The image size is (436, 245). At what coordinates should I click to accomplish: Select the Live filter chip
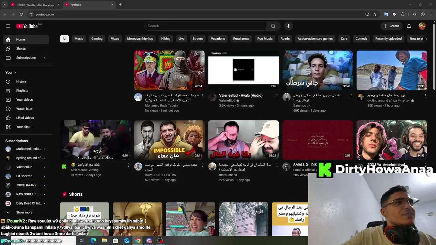pos(181,39)
